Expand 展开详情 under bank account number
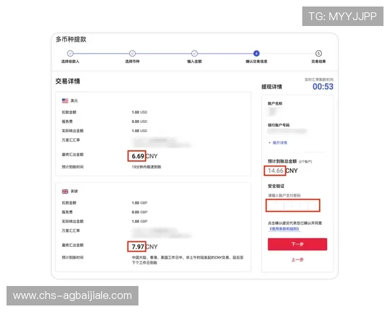390x312 pixels. pyautogui.click(x=278, y=142)
